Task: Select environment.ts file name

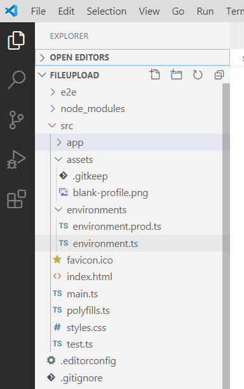Action: [105, 244]
